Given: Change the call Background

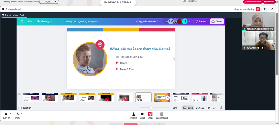Looking at the screenshot, I should point(162,116).
